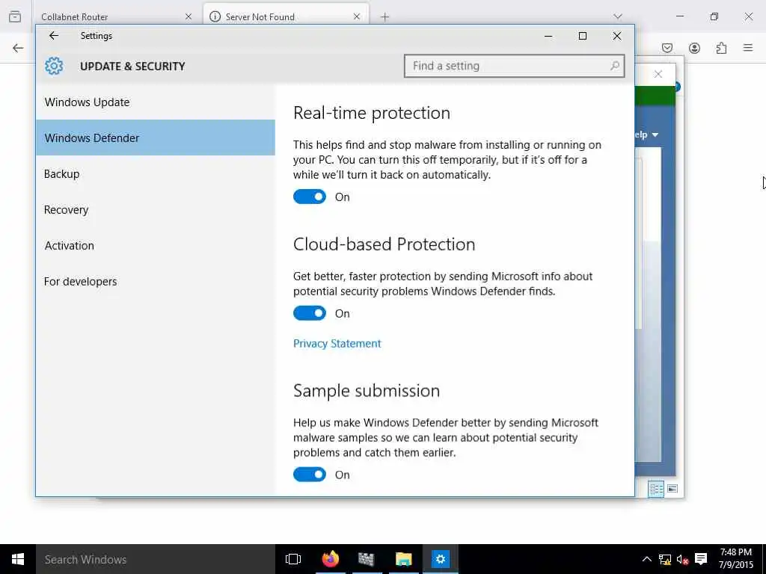
Task: Open the Privacy Statement link
Action: [337, 344]
